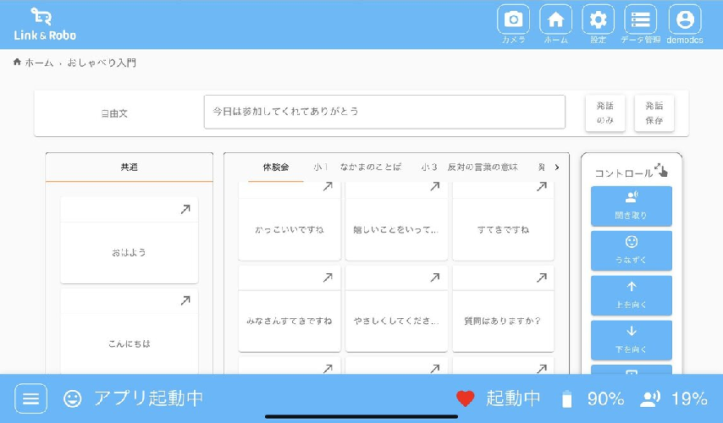Click the ホーム breadcrumb link
723x423 pixels.
39,63
